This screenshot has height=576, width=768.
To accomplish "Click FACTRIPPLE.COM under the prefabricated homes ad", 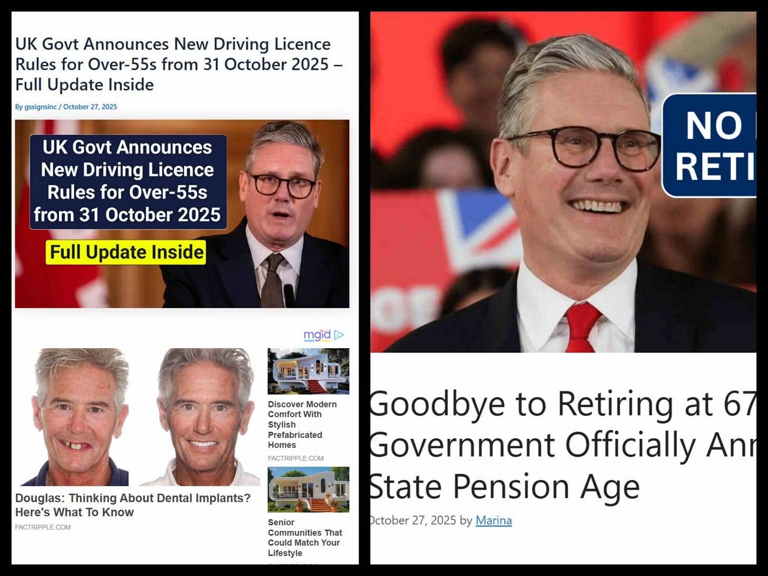I will pyautogui.click(x=296, y=458).
